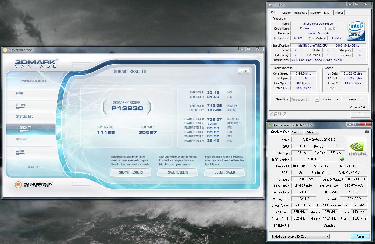Select the Graphics Card tab in GPU-Z
This screenshot has width=375, height=244.
[x=280, y=132]
